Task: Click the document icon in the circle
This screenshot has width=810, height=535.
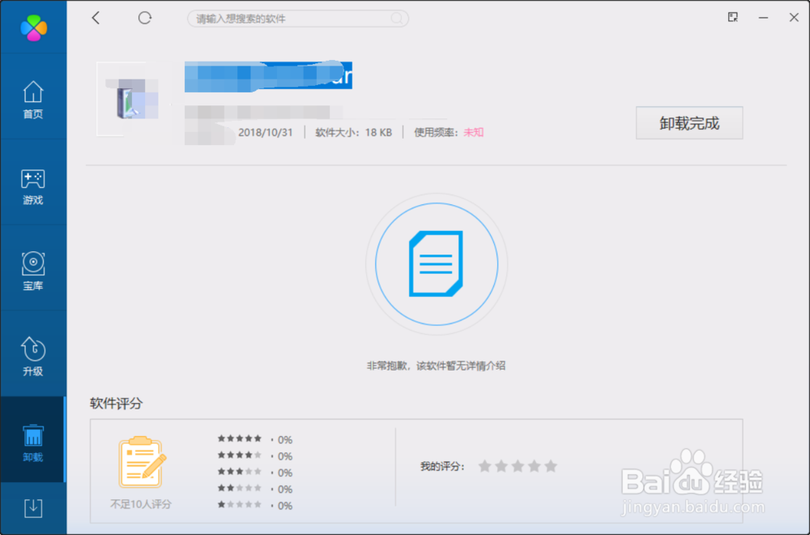Action: point(436,263)
